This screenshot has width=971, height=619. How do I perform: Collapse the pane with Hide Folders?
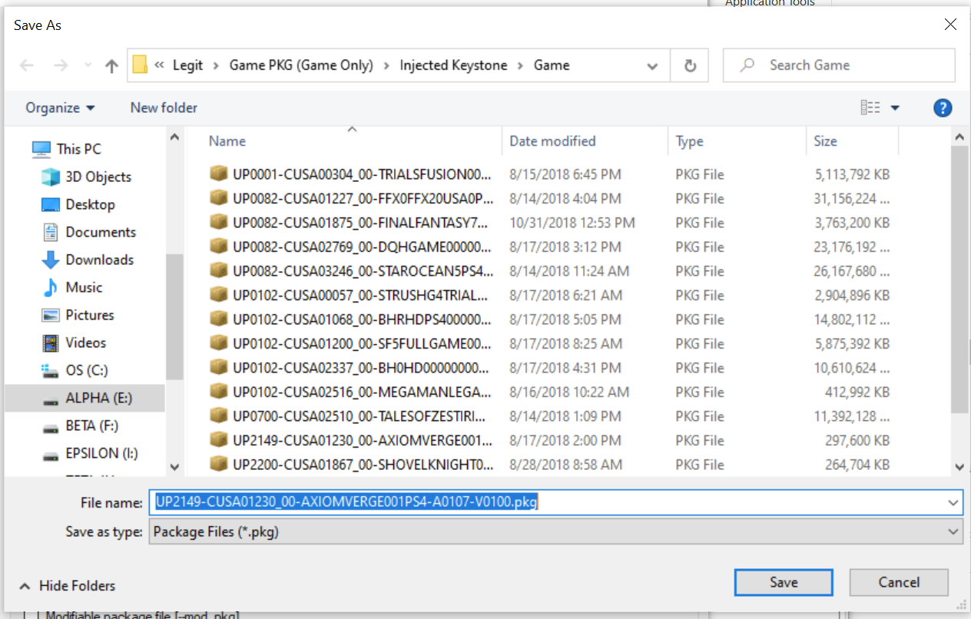coord(67,586)
